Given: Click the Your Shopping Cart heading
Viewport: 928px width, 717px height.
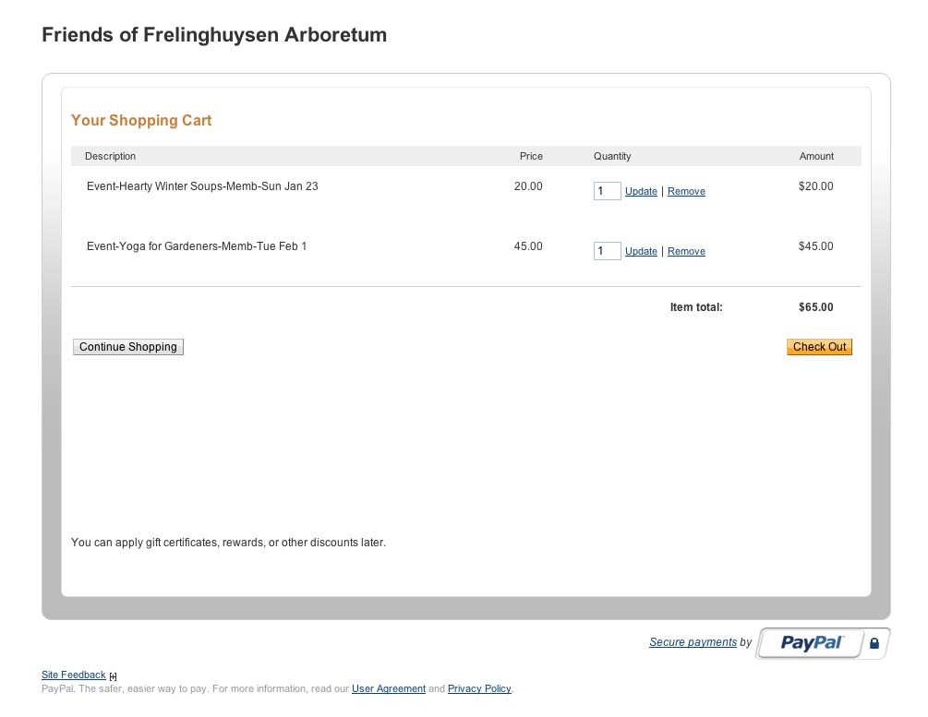Looking at the screenshot, I should coord(141,120).
